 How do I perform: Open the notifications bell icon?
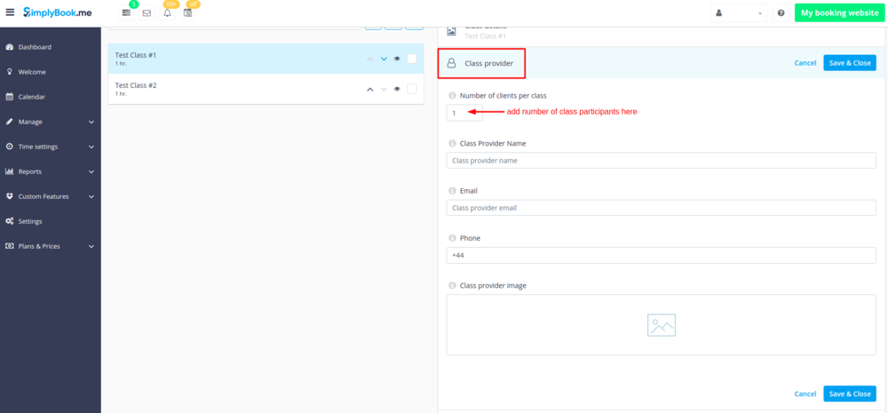coord(167,13)
